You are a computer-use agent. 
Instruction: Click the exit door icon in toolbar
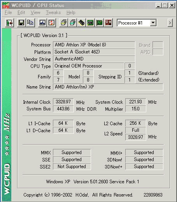9,23
